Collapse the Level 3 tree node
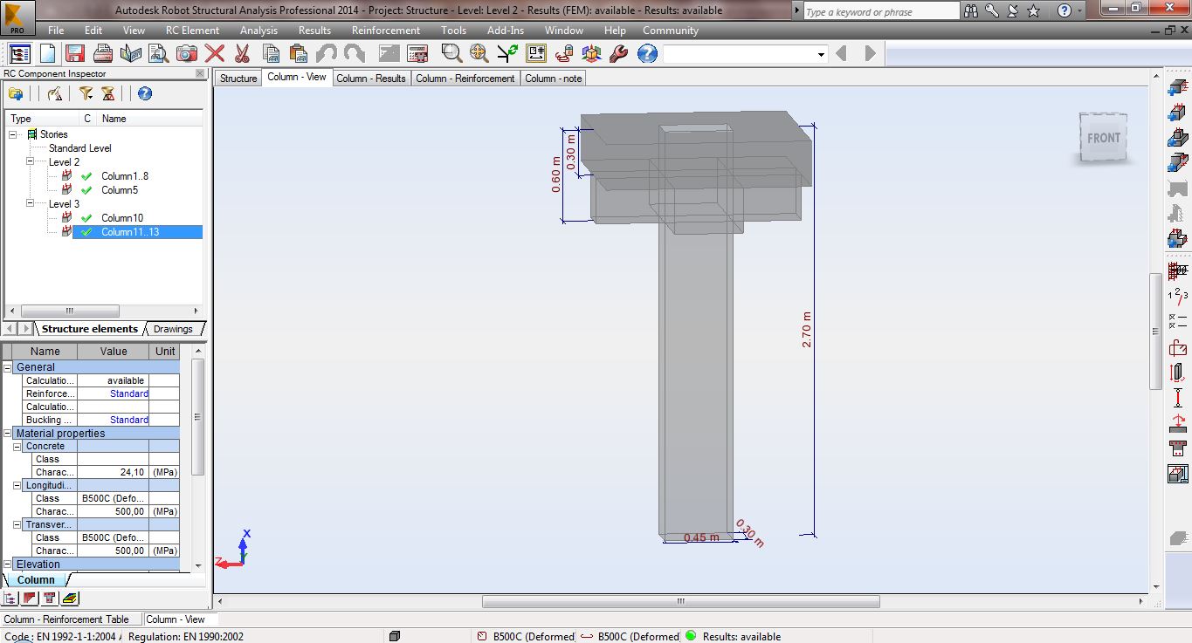The width and height of the screenshot is (1192, 643). click(30, 204)
